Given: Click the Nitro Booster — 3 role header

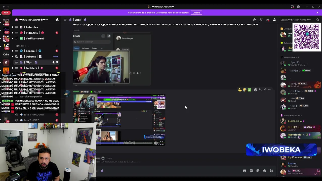Looking at the screenshot, I should pos(293,116).
